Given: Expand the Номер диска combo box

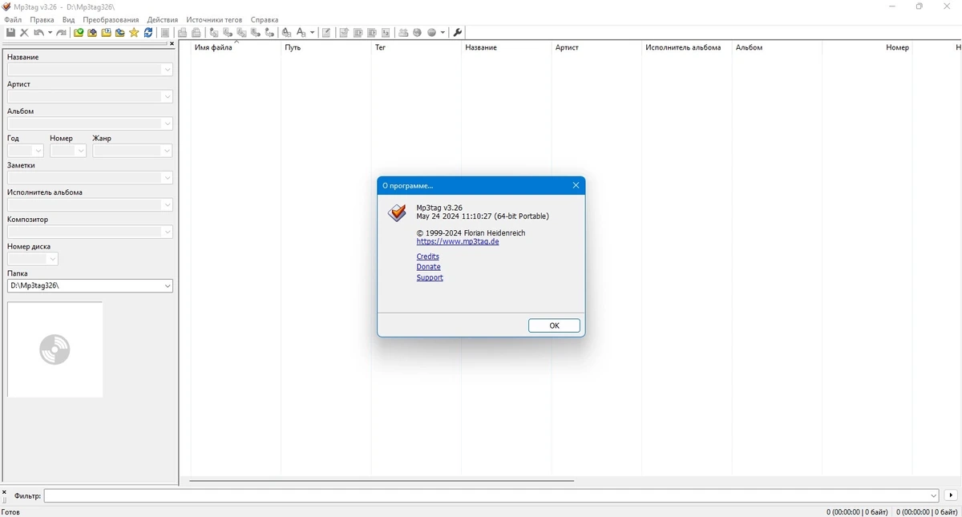Looking at the screenshot, I should pos(53,260).
